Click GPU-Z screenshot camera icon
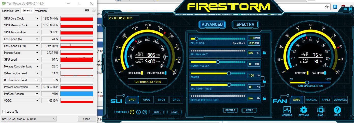 (87, 10)
